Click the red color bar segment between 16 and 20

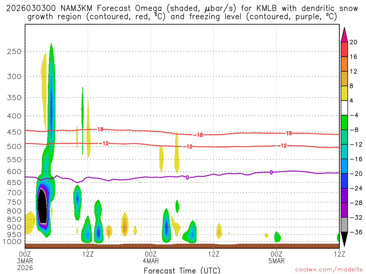(x=344, y=49)
